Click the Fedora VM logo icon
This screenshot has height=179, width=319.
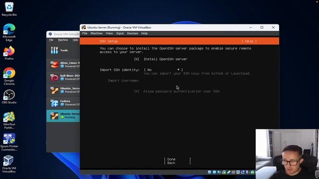[54, 103]
